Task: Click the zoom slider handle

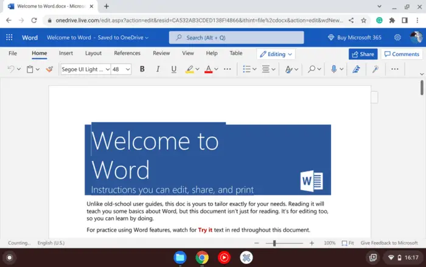Action: coord(274,243)
